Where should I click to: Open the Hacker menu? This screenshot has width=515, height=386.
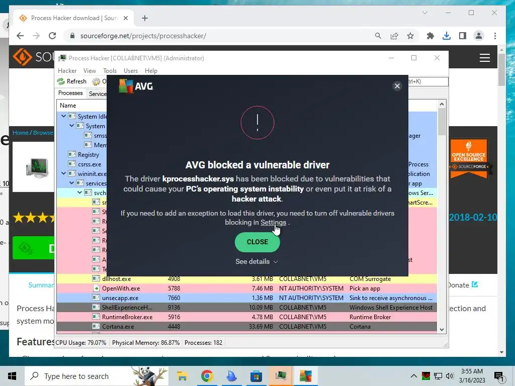(67, 70)
